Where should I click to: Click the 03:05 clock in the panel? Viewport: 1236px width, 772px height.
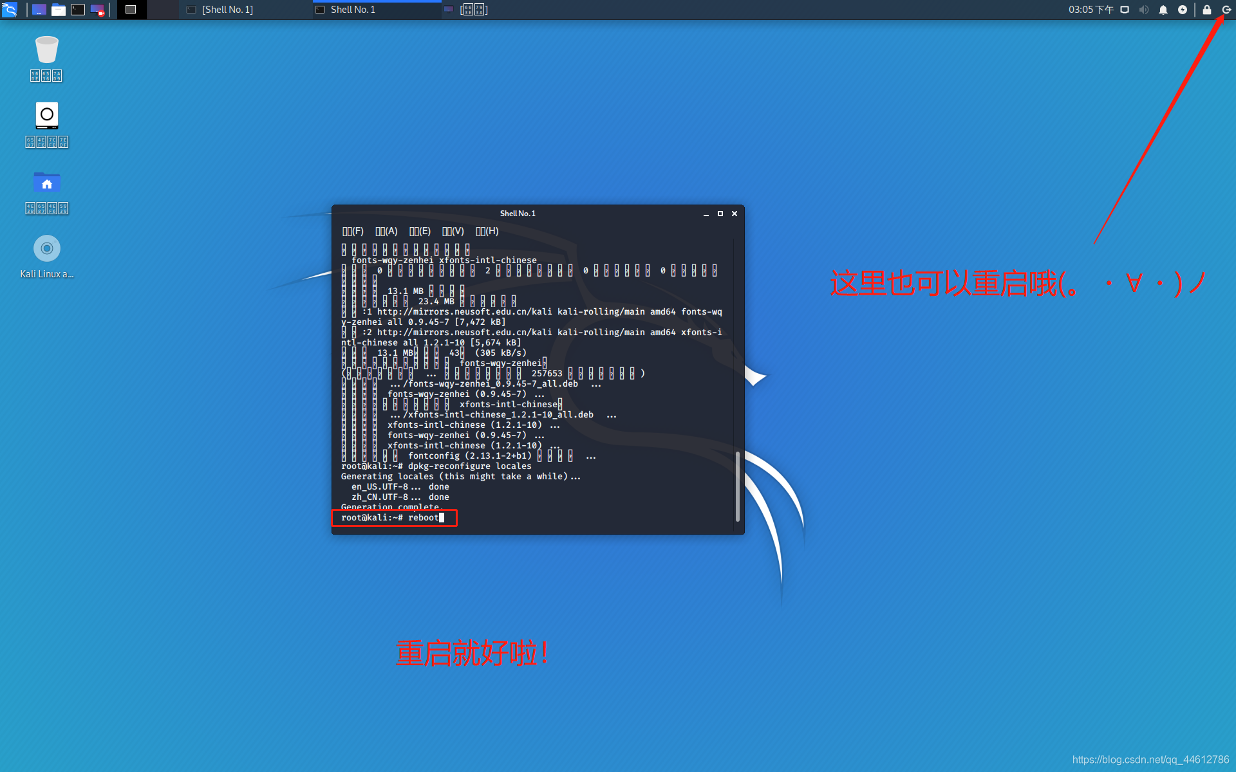tap(1091, 10)
